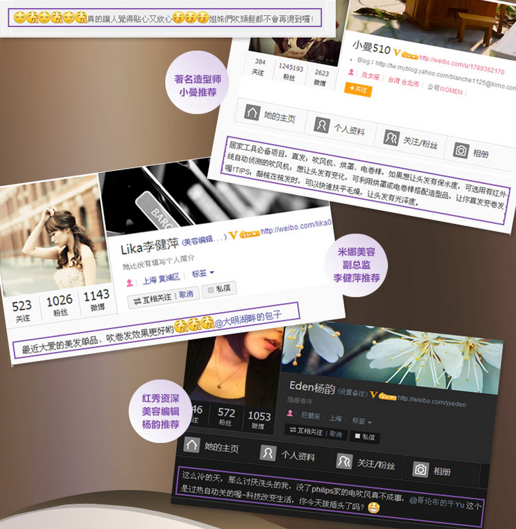Click the @哥伦布的牛Yu mention

436,503
